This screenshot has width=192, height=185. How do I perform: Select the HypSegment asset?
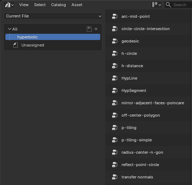[148, 91]
